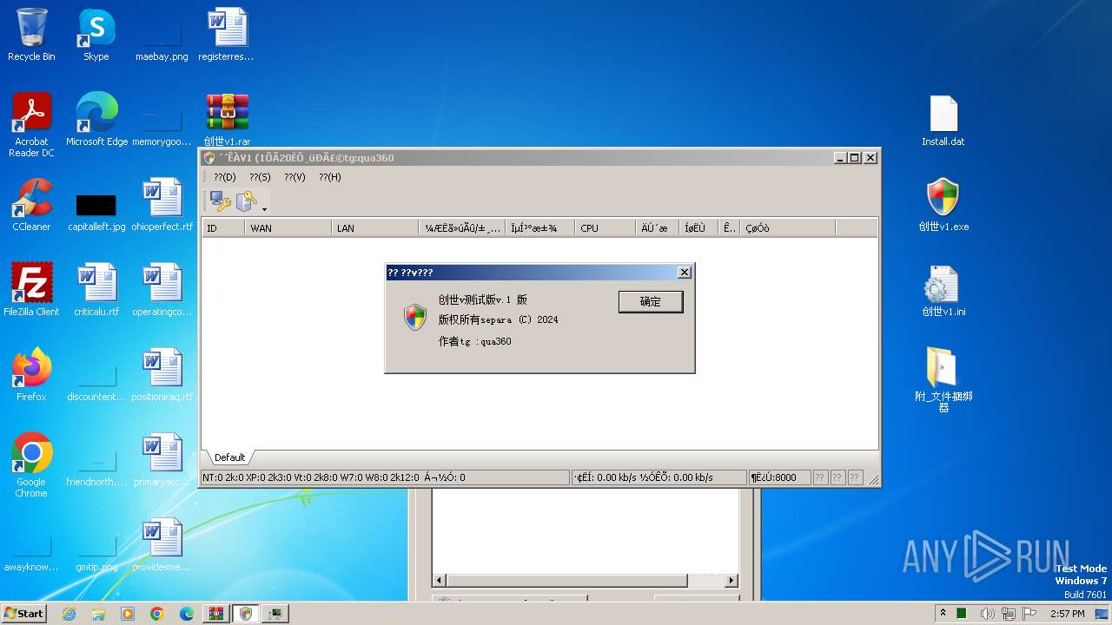Viewport: 1112px width, 625px height.
Task: Open FileZilla Client desktop shortcut
Action: pyautogui.click(x=31, y=291)
